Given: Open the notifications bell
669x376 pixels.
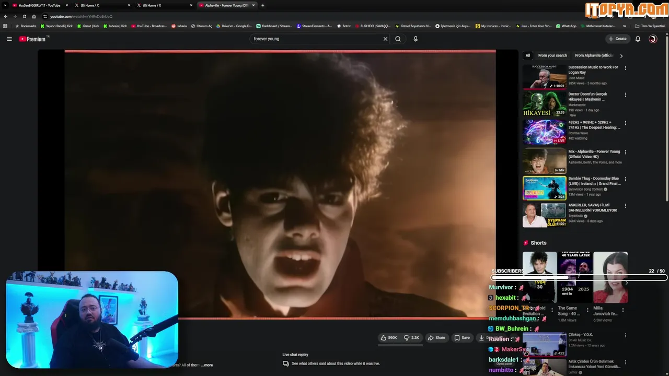Looking at the screenshot, I should coord(638,39).
